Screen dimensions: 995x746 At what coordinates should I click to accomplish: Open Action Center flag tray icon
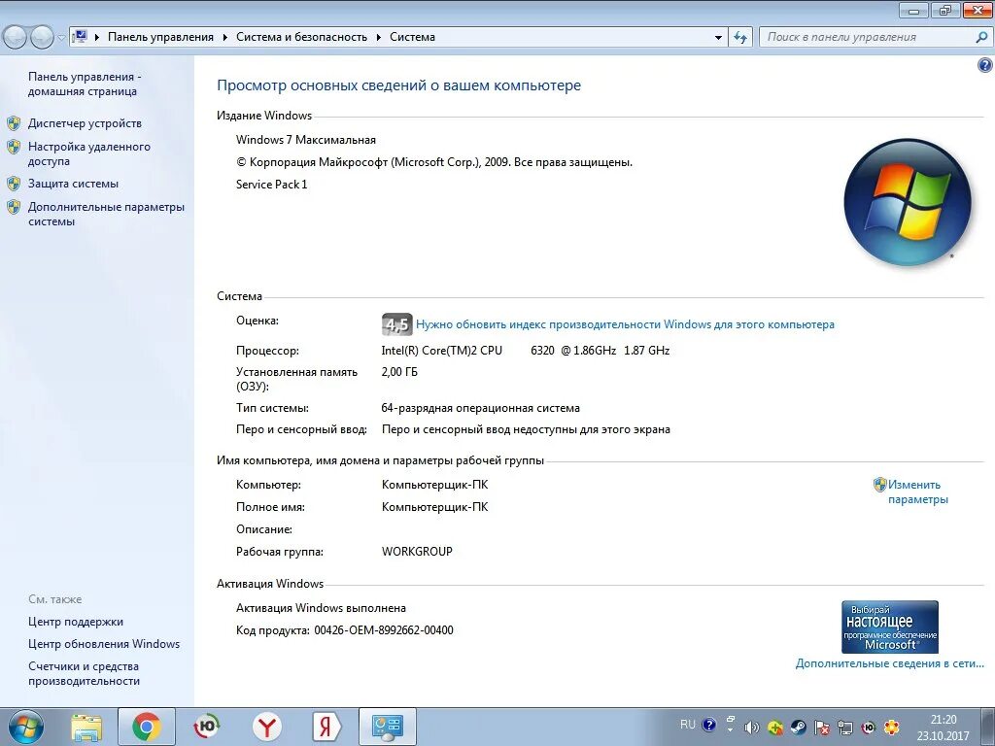(822, 727)
